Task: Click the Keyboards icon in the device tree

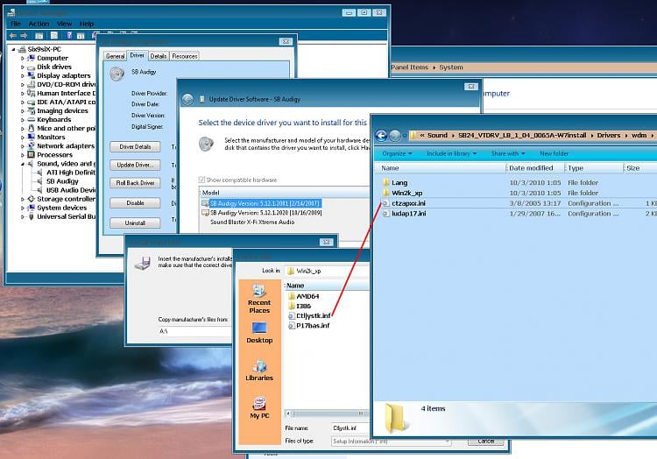Action: pos(31,120)
